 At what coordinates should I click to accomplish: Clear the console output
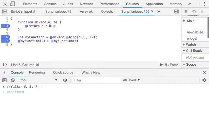13,80
